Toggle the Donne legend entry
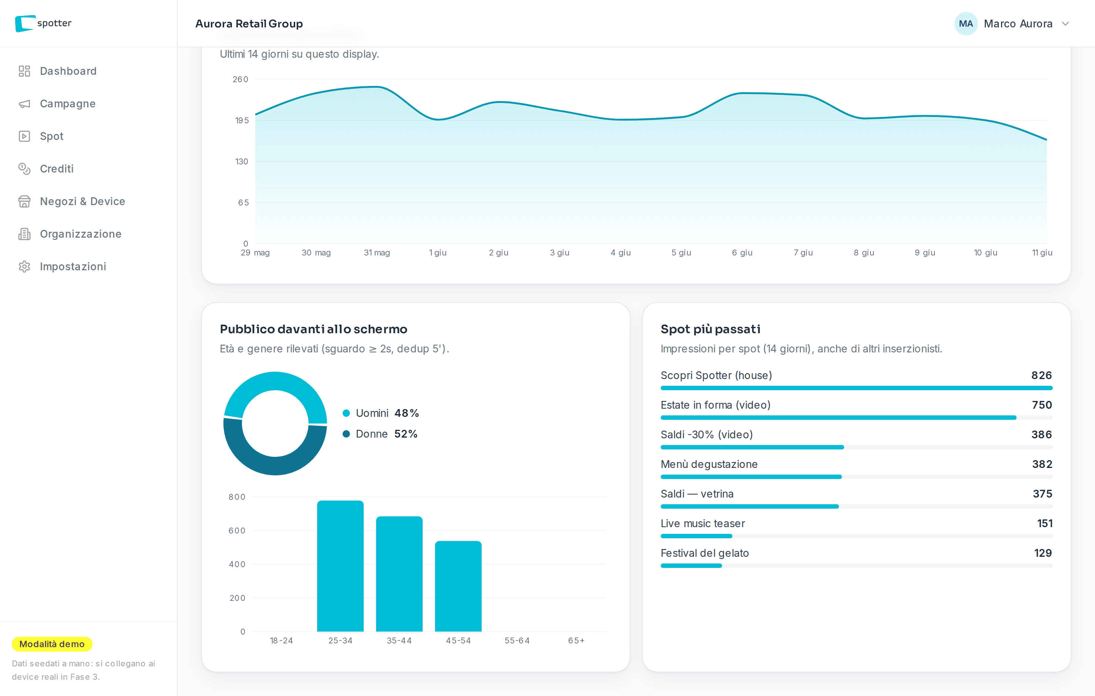Image resolution: width=1095 pixels, height=696 pixels. 380,434
